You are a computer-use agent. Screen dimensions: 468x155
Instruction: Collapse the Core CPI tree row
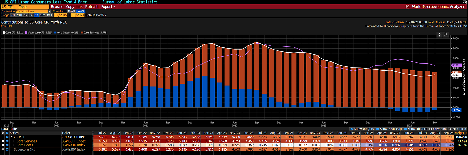coord(12,137)
